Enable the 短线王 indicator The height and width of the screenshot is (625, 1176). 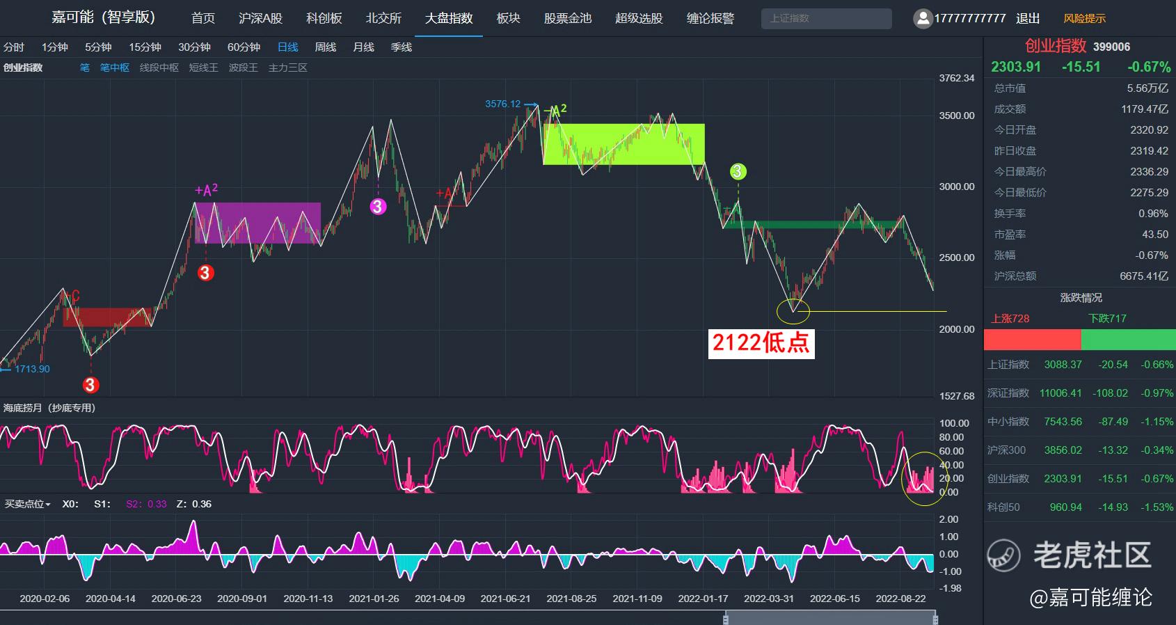tap(204, 68)
